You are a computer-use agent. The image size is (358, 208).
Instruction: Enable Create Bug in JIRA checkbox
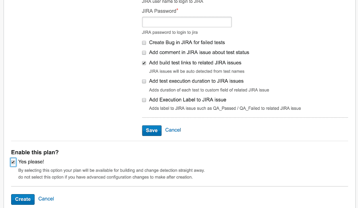tap(144, 43)
